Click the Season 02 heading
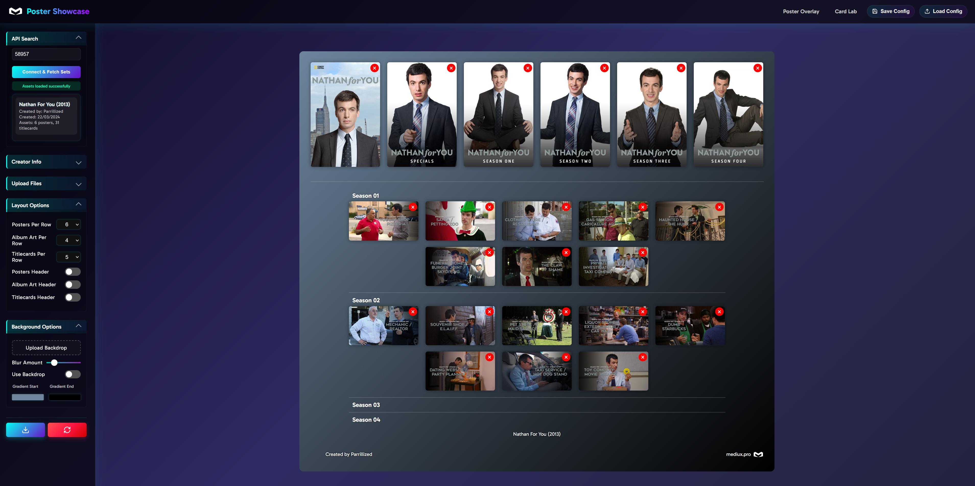This screenshot has height=486, width=975. pyautogui.click(x=366, y=301)
